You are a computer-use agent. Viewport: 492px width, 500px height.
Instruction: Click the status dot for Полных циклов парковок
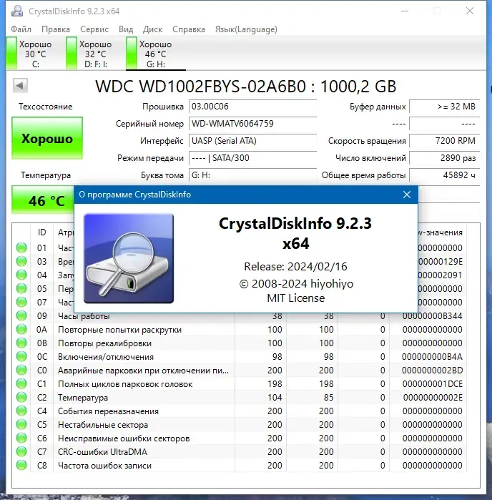(x=21, y=383)
